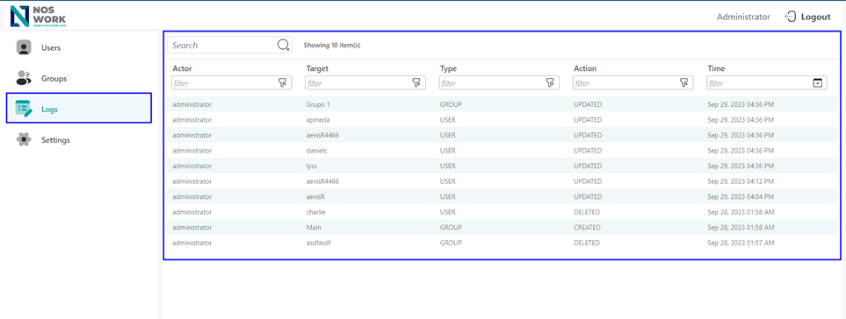Focus the Actor filter field
Viewport: 846px width, 319px height.
231,83
